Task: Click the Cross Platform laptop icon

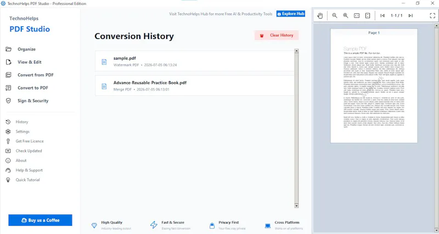Action: click(x=268, y=226)
